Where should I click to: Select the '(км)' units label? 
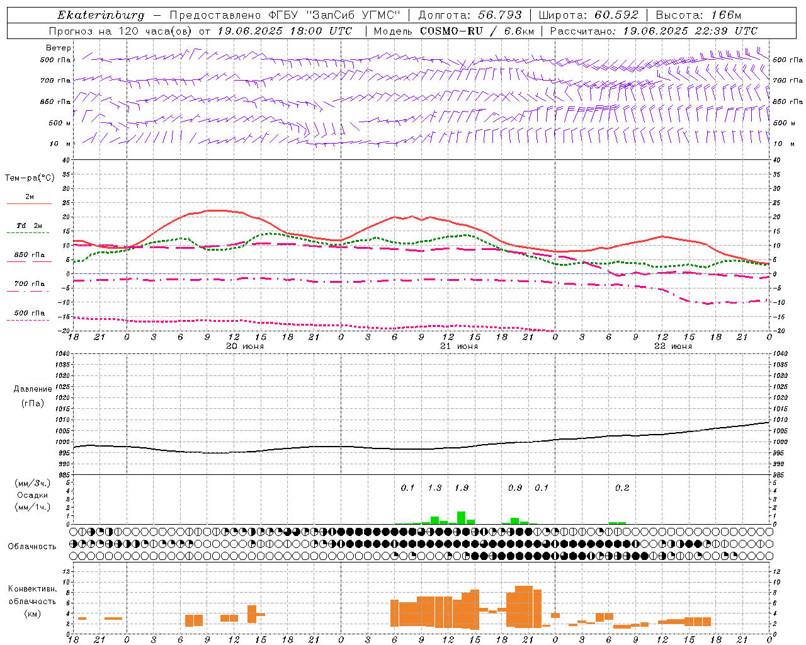tap(32, 613)
